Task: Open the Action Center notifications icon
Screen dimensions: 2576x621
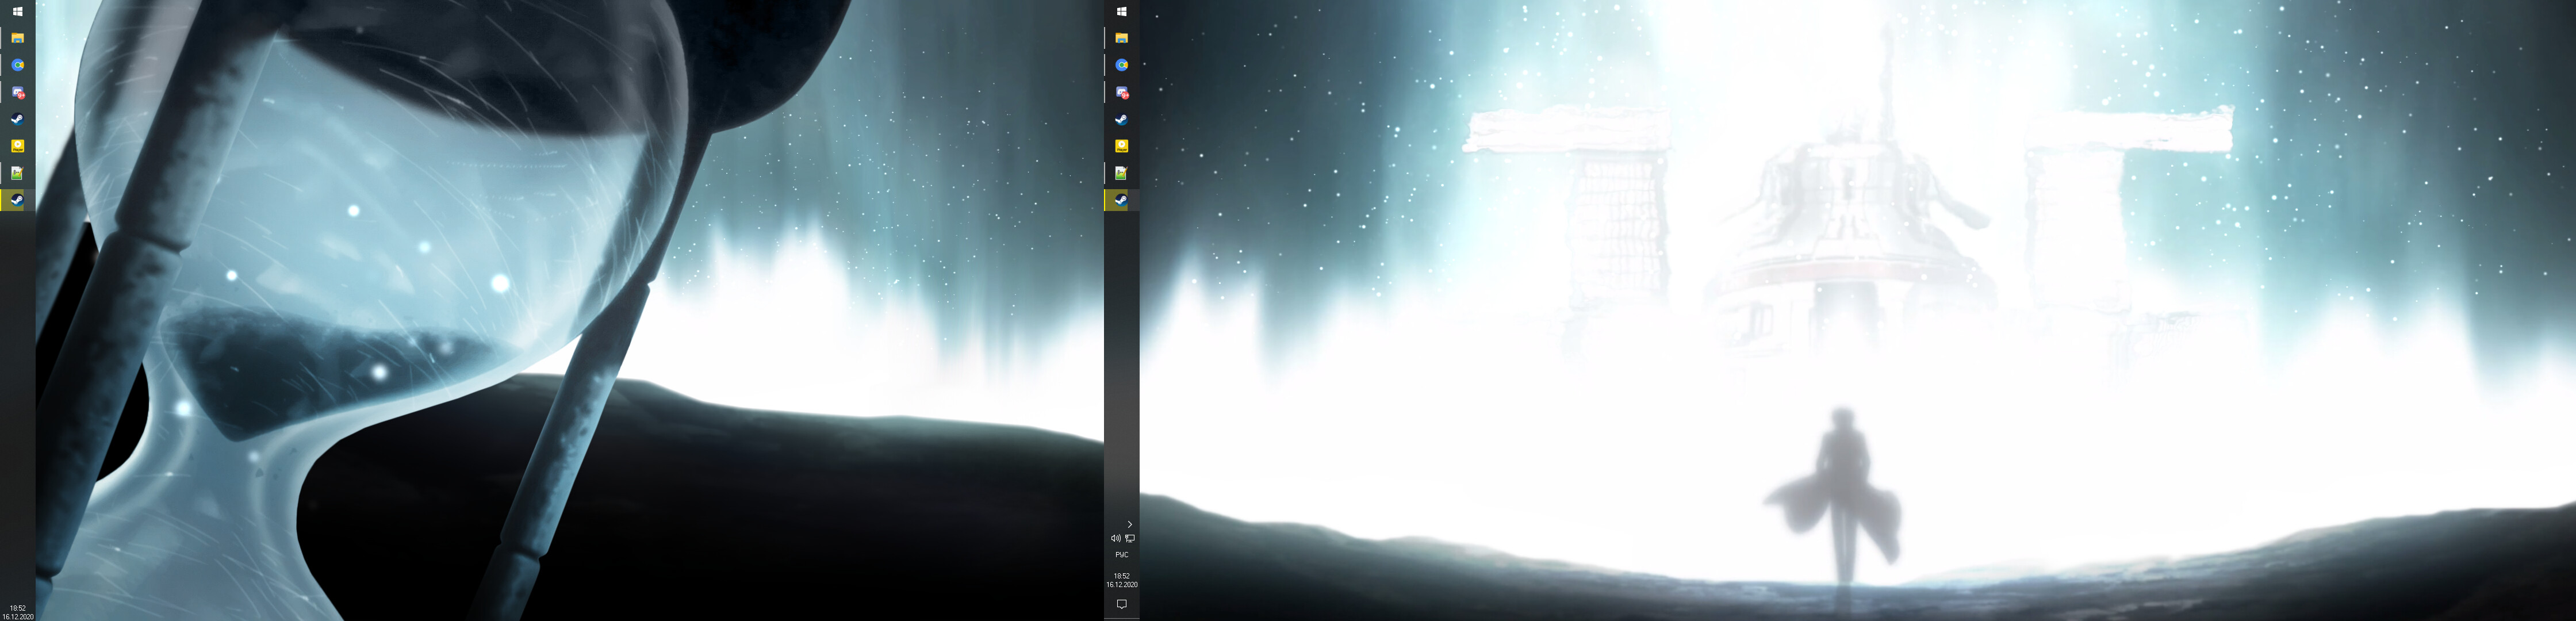Action: point(1122,604)
